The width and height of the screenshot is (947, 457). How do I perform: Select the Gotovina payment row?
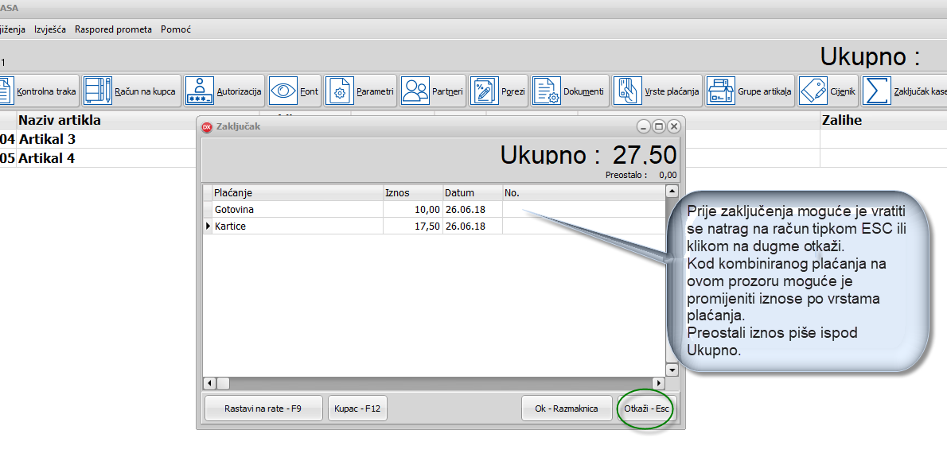click(x=235, y=210)
